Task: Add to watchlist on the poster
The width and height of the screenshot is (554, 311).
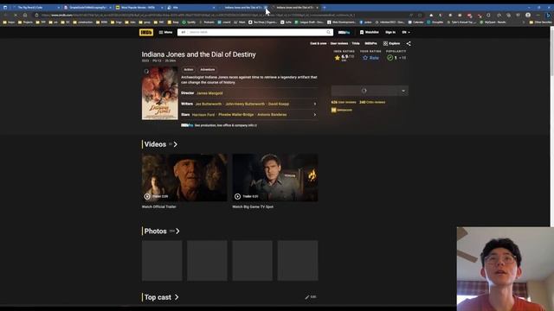Action: pos(146,72)
